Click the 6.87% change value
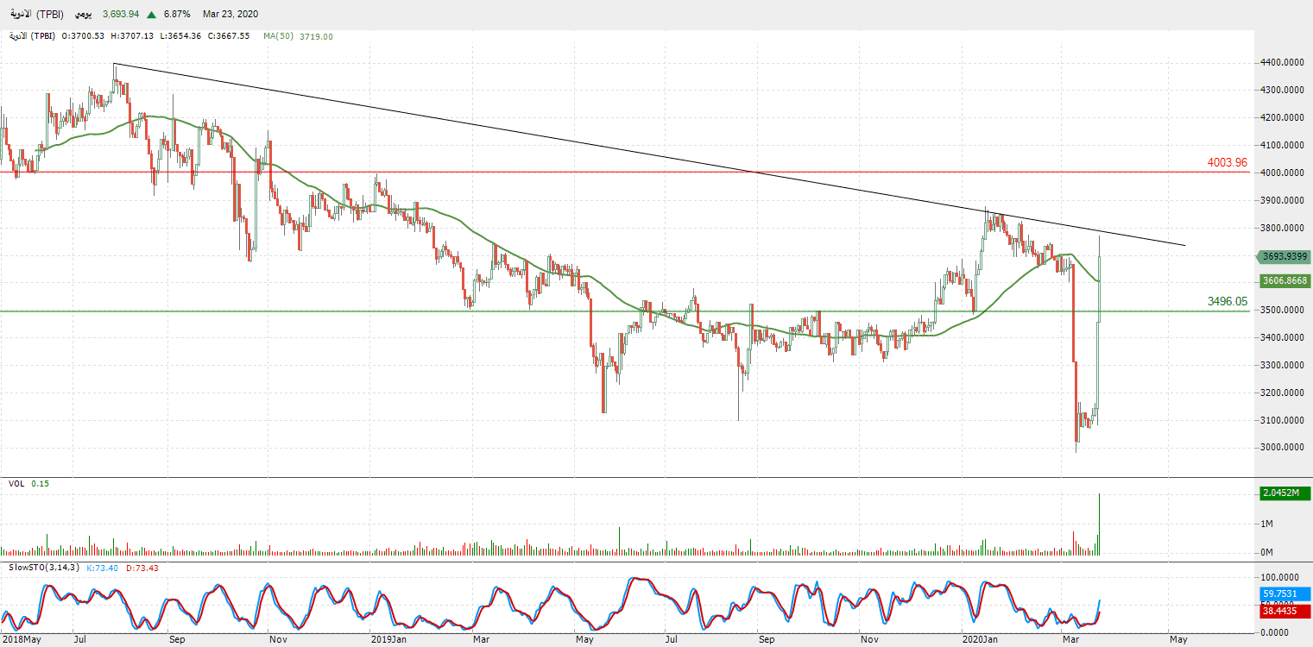Viewport: 1313px width, 647px height. (177, 15)
